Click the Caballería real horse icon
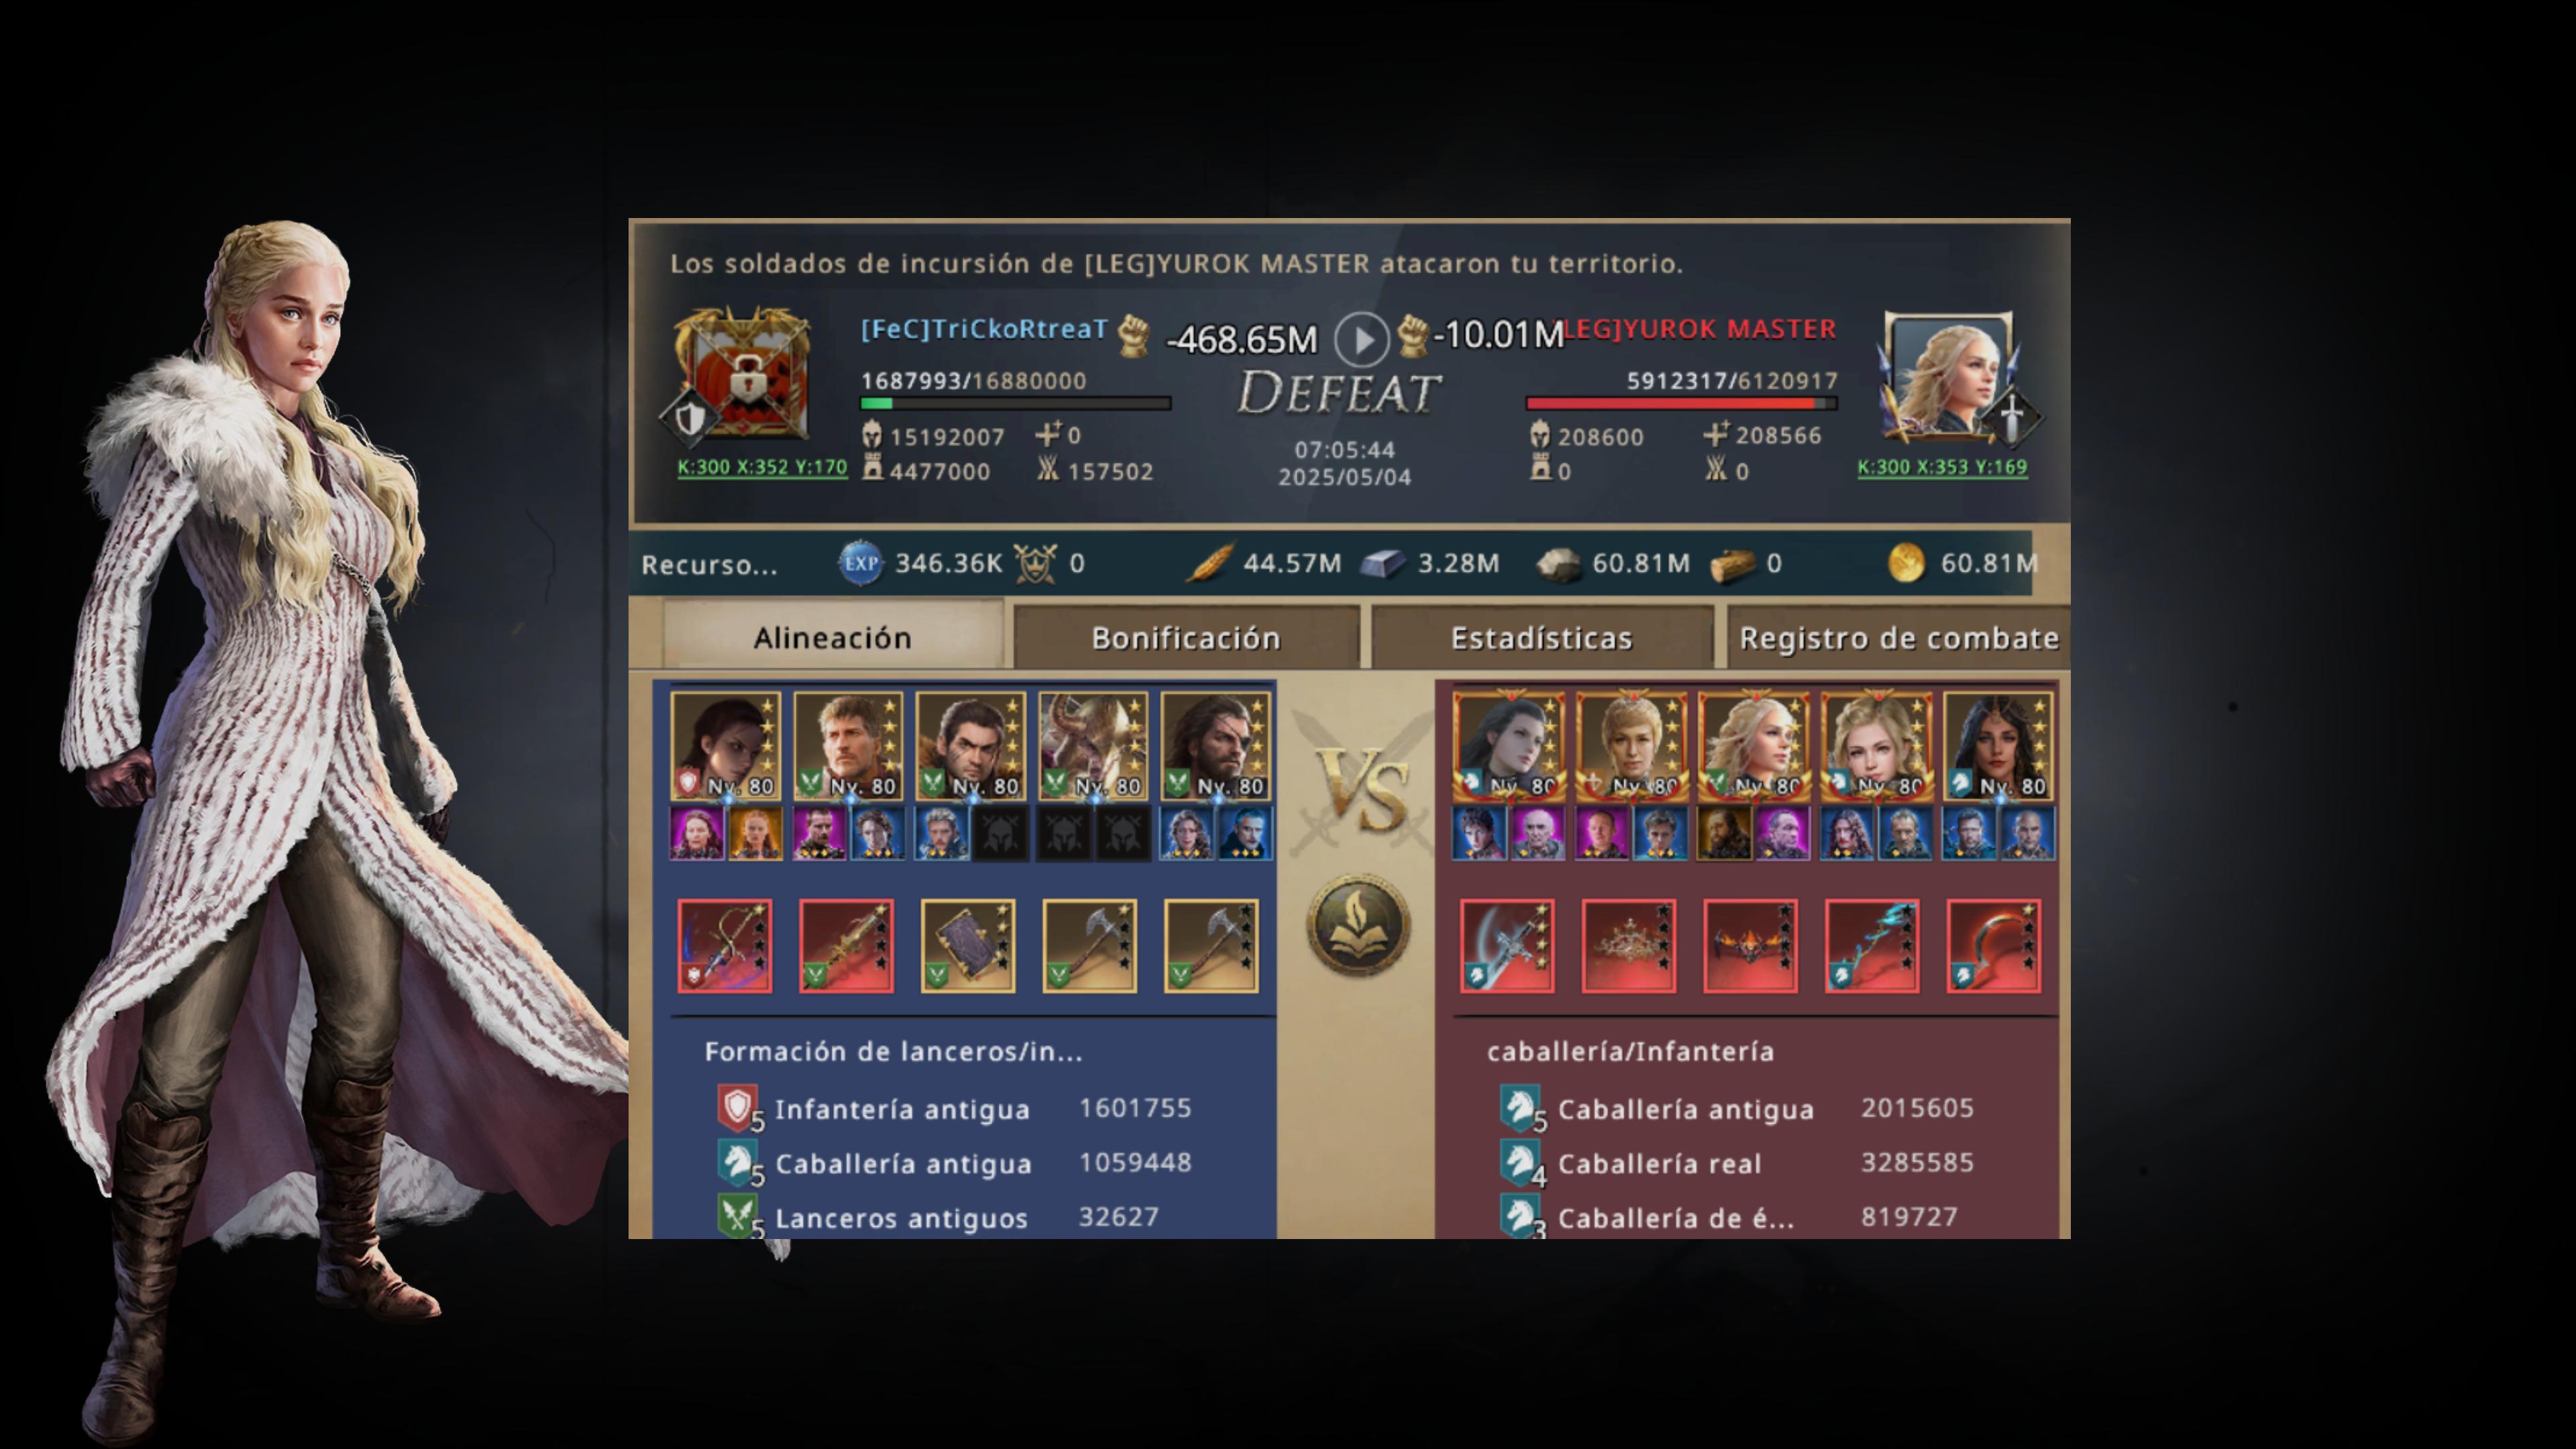 click(x=1519, y=1162)
